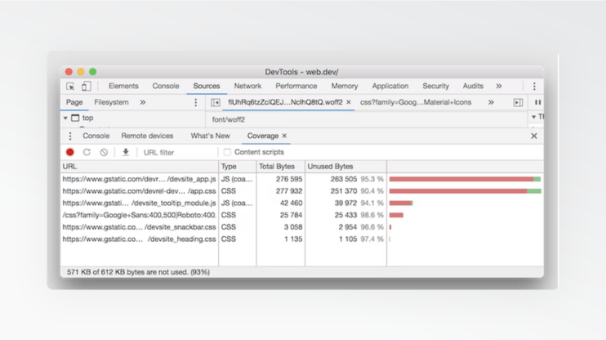
Task: Close the Coverage drawer tab
Action: [x=284, y=136]
